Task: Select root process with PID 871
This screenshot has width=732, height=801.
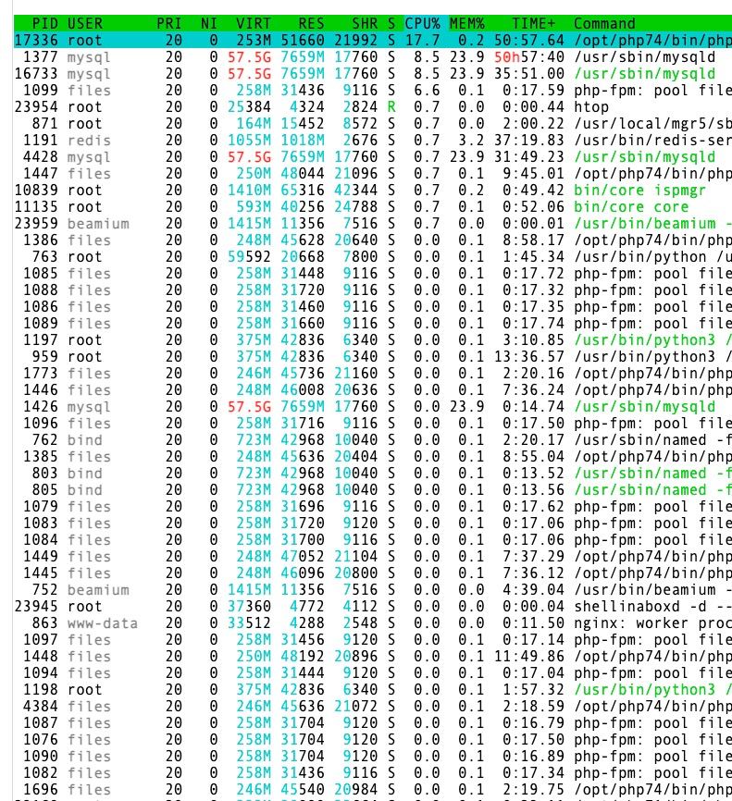Action: (373, 123)
